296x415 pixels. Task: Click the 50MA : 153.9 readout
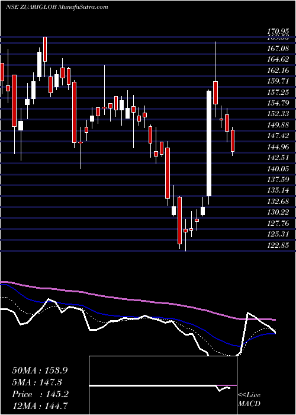40,371
